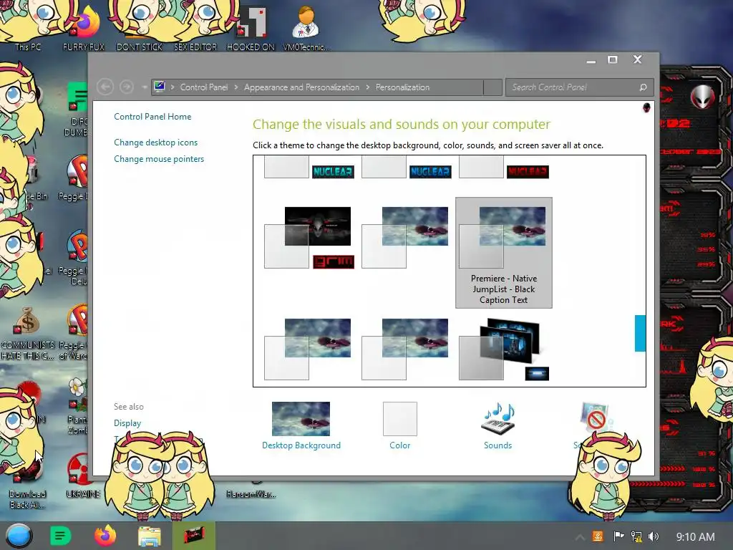Screen dimensions: 733x550
Task: Select Premiere - Native JumpList - Black Caption theme
Action: point(504,253)
